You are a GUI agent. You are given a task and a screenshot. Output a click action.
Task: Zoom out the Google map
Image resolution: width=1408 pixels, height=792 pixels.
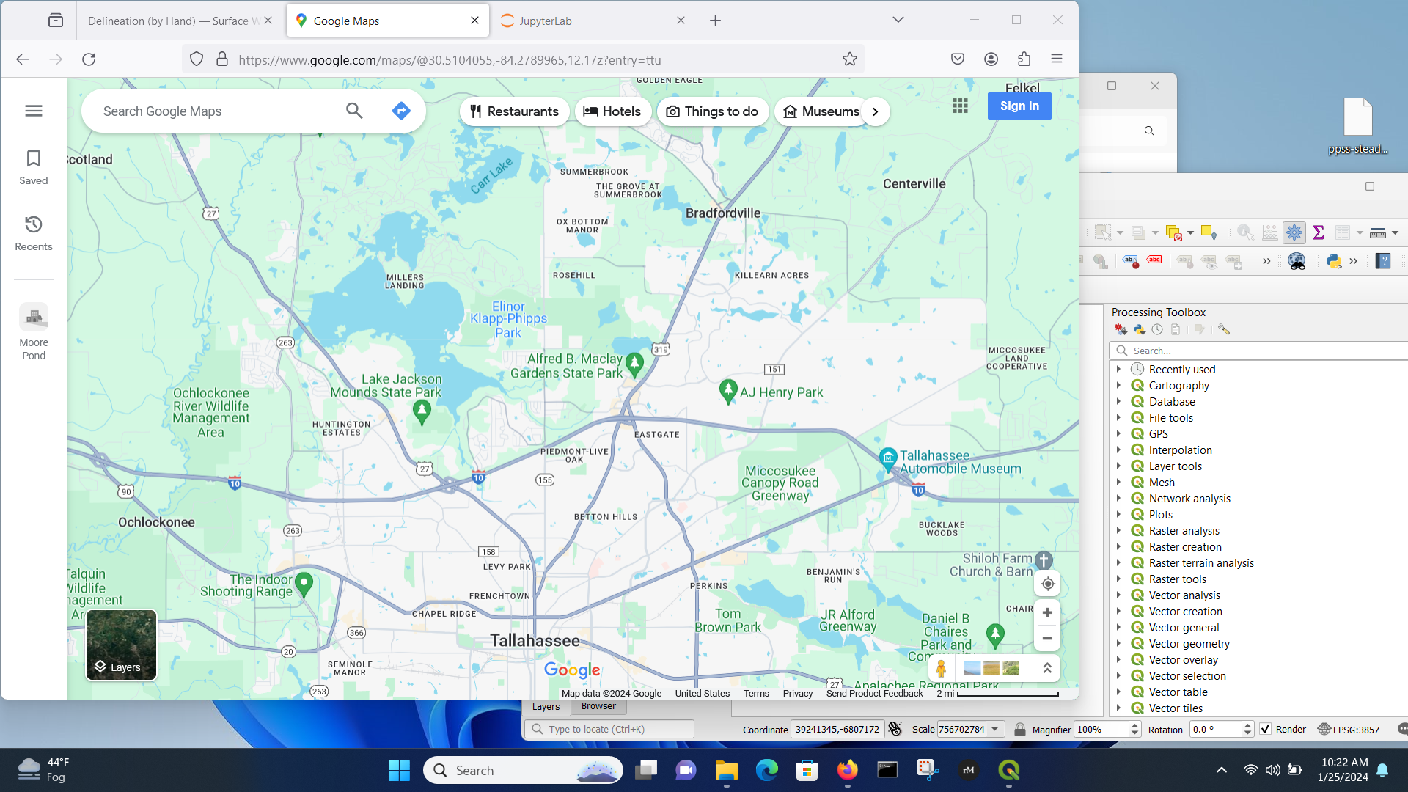coord(1047,639)
